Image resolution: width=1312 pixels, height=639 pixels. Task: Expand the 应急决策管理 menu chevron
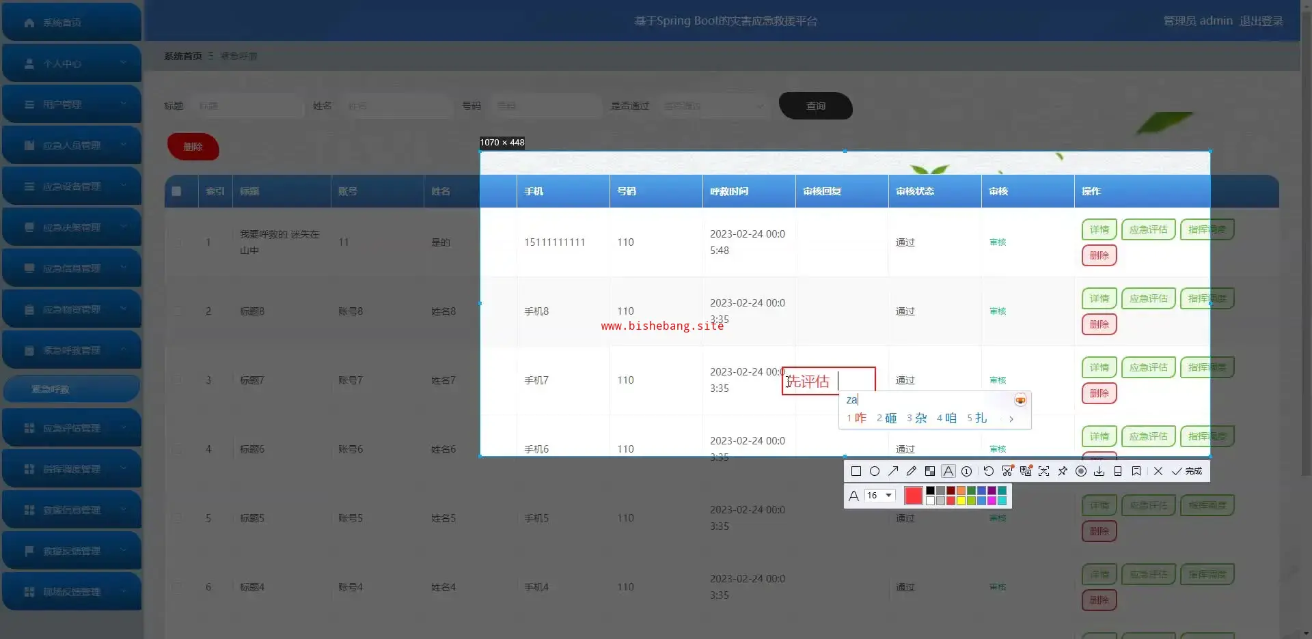tap(123, 227)
